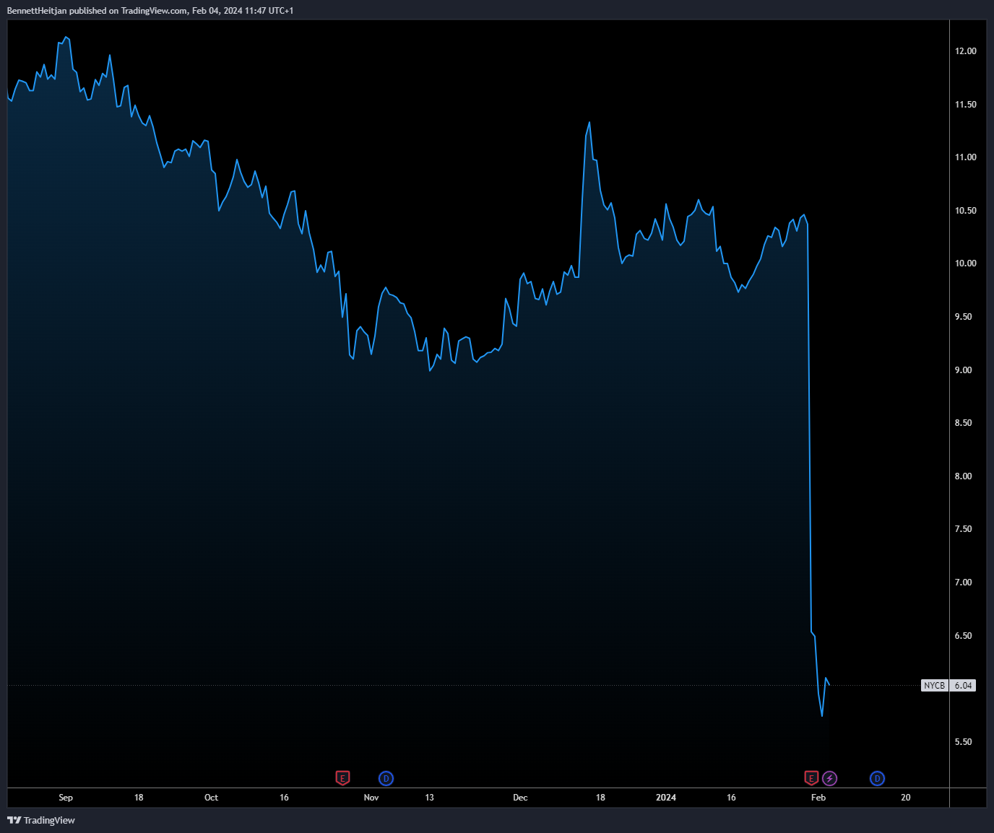Click the 8.00 price axis label
The image size is (994, 833).
[963, 476]
